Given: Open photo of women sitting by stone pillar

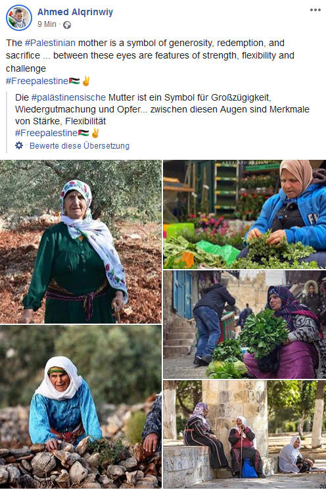Looking at the screenshot, I should tap(244, 434).
